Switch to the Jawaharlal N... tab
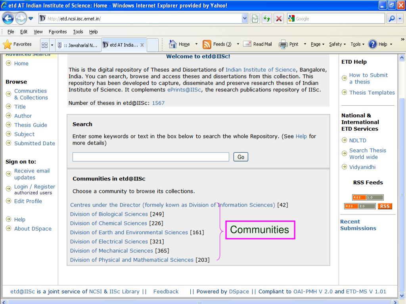 click(x=79, y=45)
